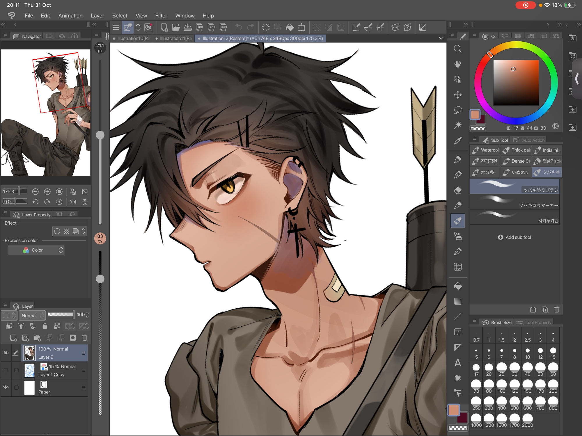This screenshot has width=582, height=436.
Task: Click the Undo arrow in toolbar
Action: tap(238, 27)
